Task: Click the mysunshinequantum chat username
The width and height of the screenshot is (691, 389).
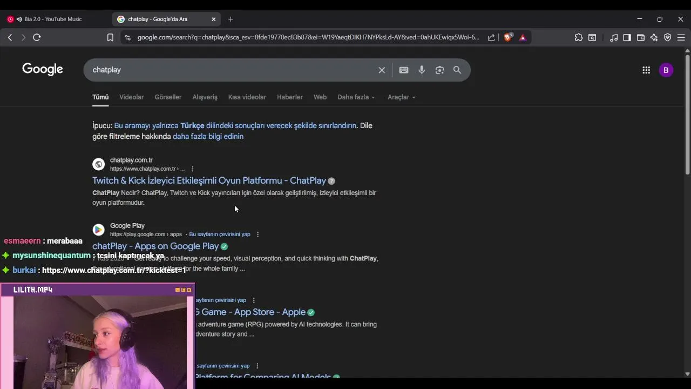Action: (51, 256)
